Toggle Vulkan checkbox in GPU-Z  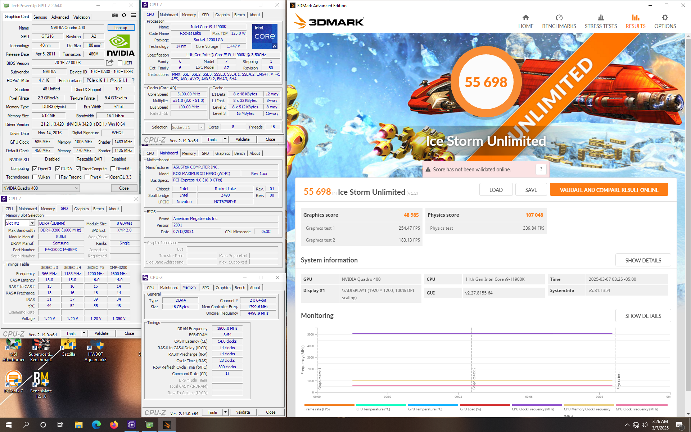pyautogui.click(x=35, y=177)
